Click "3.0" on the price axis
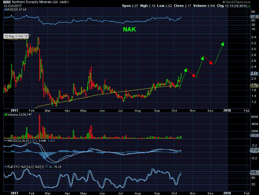The height and width of the screenshot is (195, 259). coord(253,49)
